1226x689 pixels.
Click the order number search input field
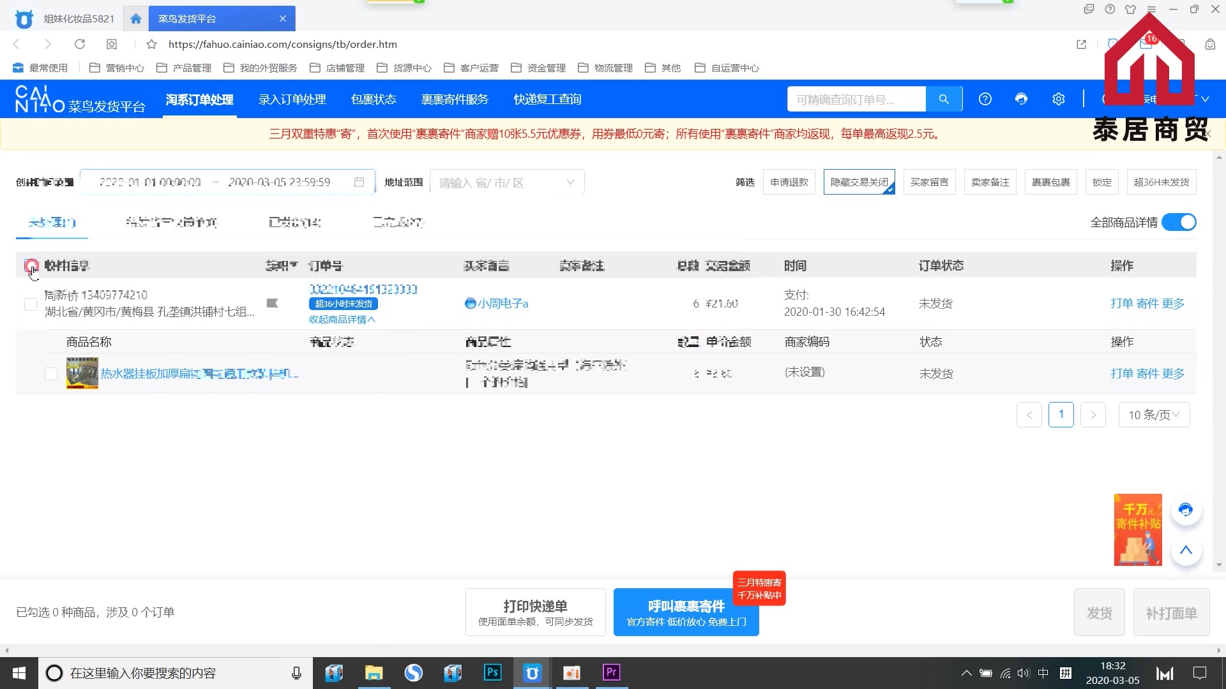(856, 99)
